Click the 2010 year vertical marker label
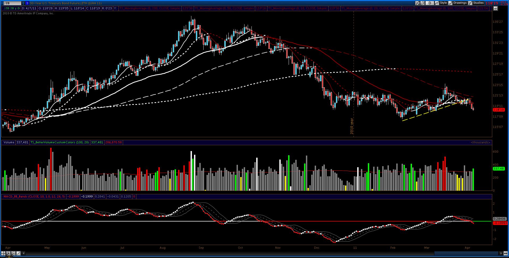 (x=352, y=126)
